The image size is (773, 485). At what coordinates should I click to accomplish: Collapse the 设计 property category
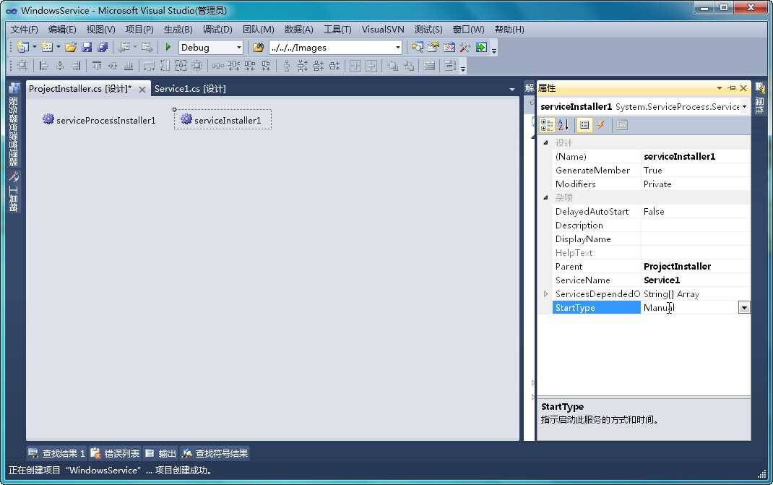(545, 142)
